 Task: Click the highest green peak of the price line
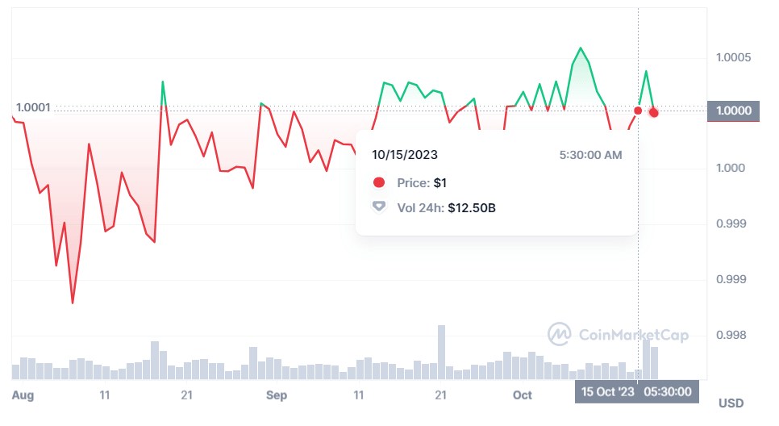pyautogui.click(x=581, y=48)
